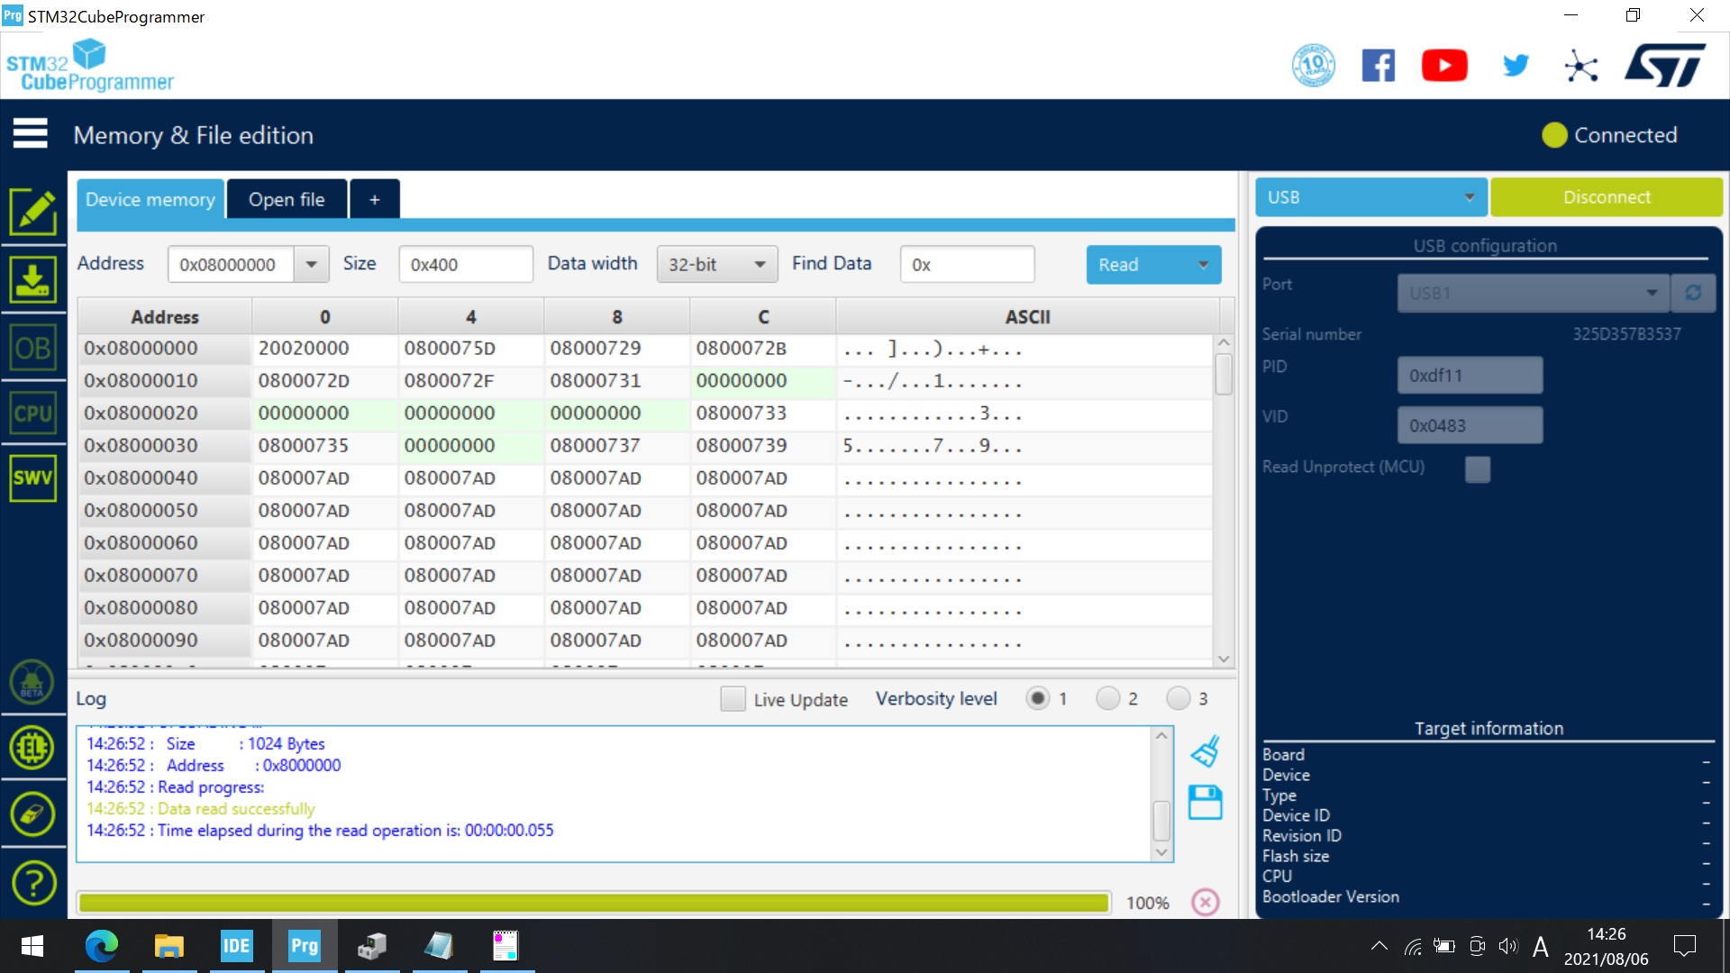Viewport: 1730px width, 973px height.
Task: Select verbosity level 3
Action: click(x=1179, y=698)
